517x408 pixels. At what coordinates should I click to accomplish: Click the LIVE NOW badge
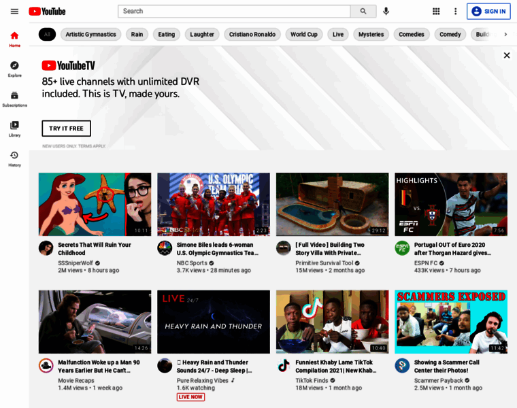pos(190,397)
